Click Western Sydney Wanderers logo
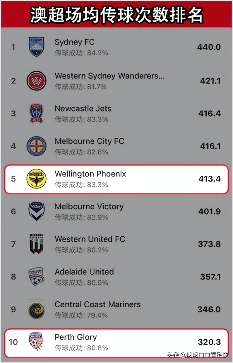This screenshot has height=363, width=233. coord(37,81)
